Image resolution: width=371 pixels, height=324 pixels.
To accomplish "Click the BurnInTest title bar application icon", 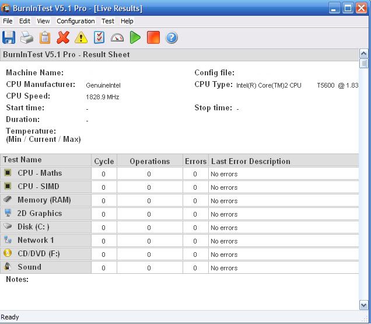I will click(x=6, y=9).
